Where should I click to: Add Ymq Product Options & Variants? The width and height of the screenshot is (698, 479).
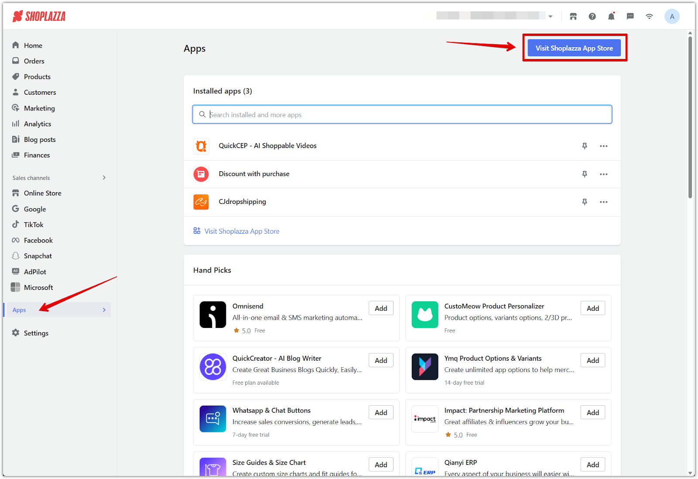click(593, 360)
